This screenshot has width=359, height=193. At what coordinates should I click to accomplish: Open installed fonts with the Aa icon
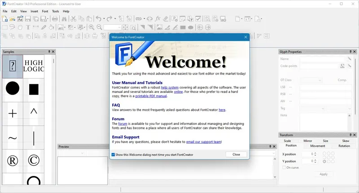pos(20,19)
